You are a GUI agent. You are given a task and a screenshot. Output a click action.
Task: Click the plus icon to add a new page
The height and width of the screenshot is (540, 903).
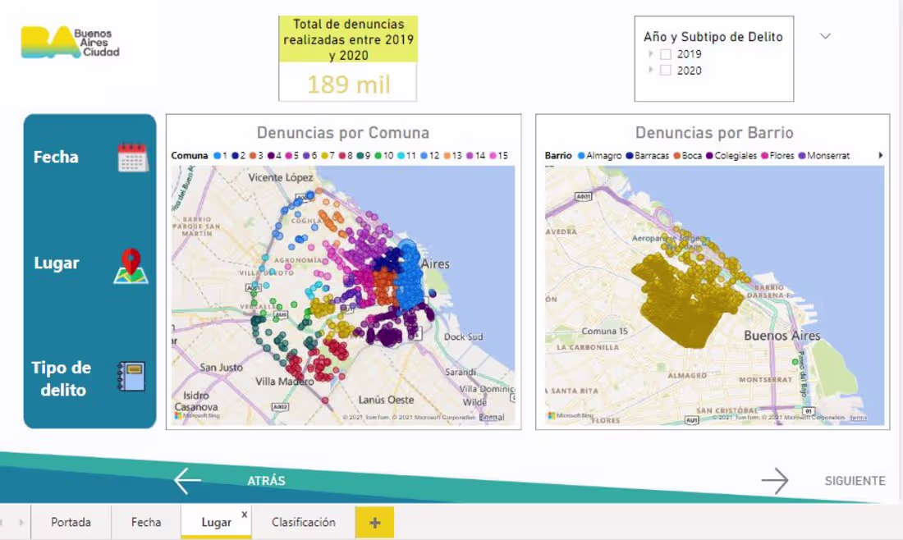[375, 522]
